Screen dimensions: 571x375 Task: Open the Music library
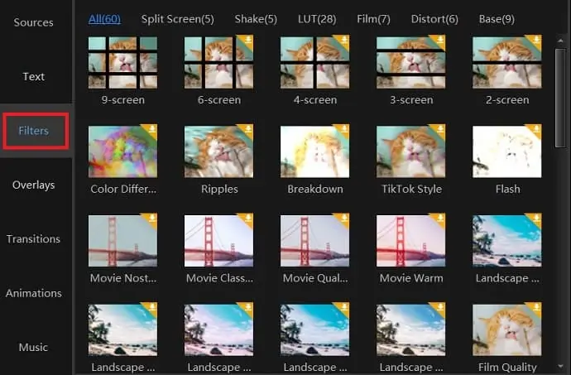[33, 347]
